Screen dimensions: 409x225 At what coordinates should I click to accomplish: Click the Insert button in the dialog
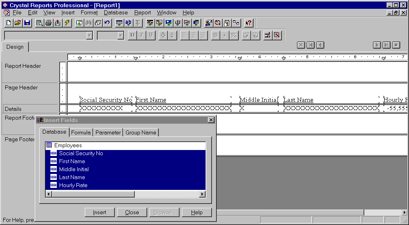tap(100, 212)
